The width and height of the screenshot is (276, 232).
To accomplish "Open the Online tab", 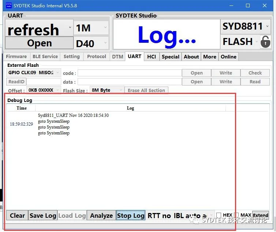I will pos(228,57).
